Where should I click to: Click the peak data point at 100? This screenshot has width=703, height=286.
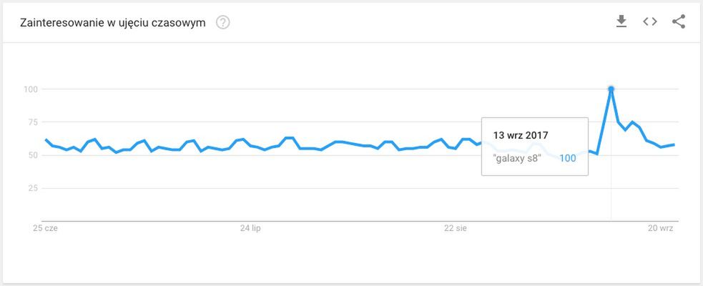click(611, 89)
